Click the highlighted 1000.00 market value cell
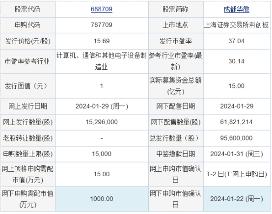 pyautogui.click(x=102, y=199)
